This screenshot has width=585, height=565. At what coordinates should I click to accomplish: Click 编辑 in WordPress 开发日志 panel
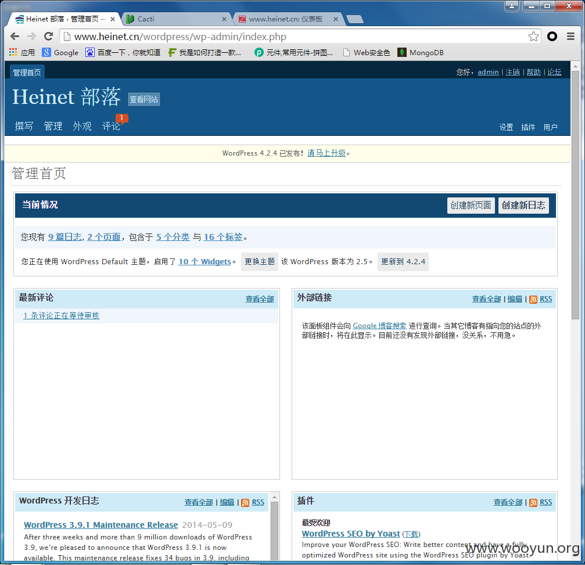[227, 502]
